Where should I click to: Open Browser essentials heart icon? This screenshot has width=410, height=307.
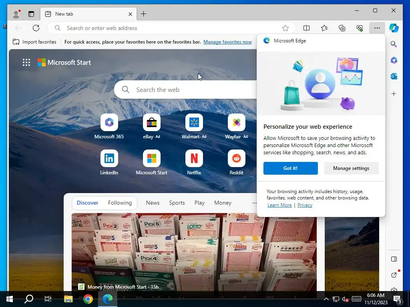(360, 28)
